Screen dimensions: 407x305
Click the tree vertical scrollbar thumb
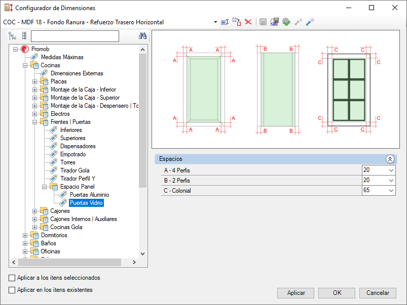point(142,120)
